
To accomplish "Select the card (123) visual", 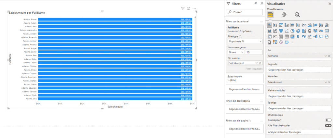I will click(x=327, y=31).
